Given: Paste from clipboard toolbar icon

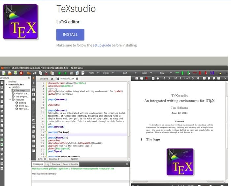Looking at the screenshot, I should (x=52, y=73).
